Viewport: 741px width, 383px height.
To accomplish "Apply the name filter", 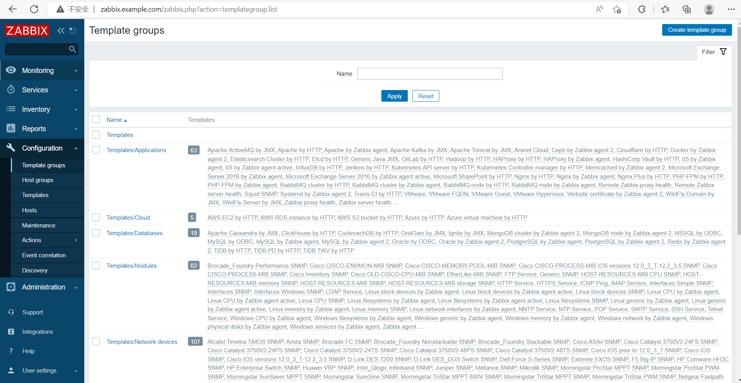I will [395, 96].
